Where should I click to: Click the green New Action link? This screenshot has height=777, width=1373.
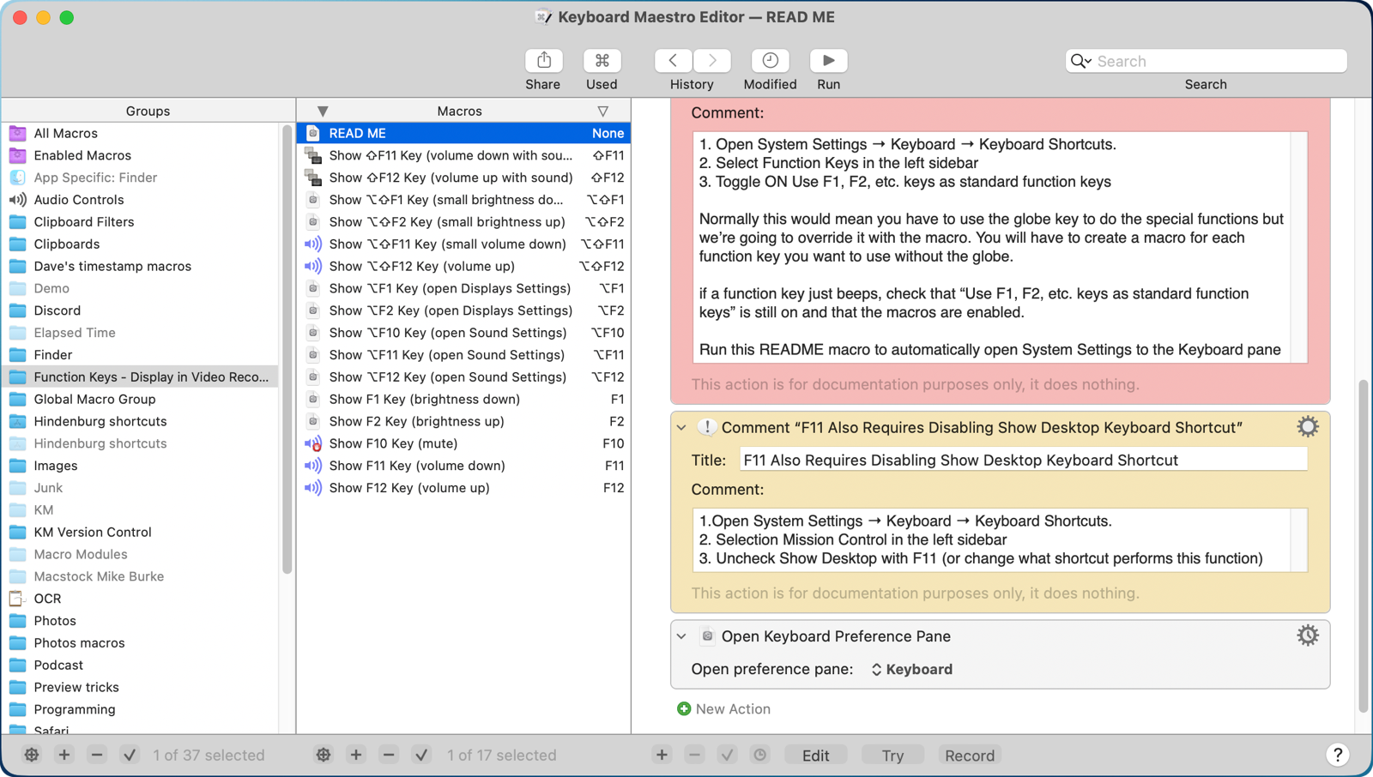(x=724, y=708)
